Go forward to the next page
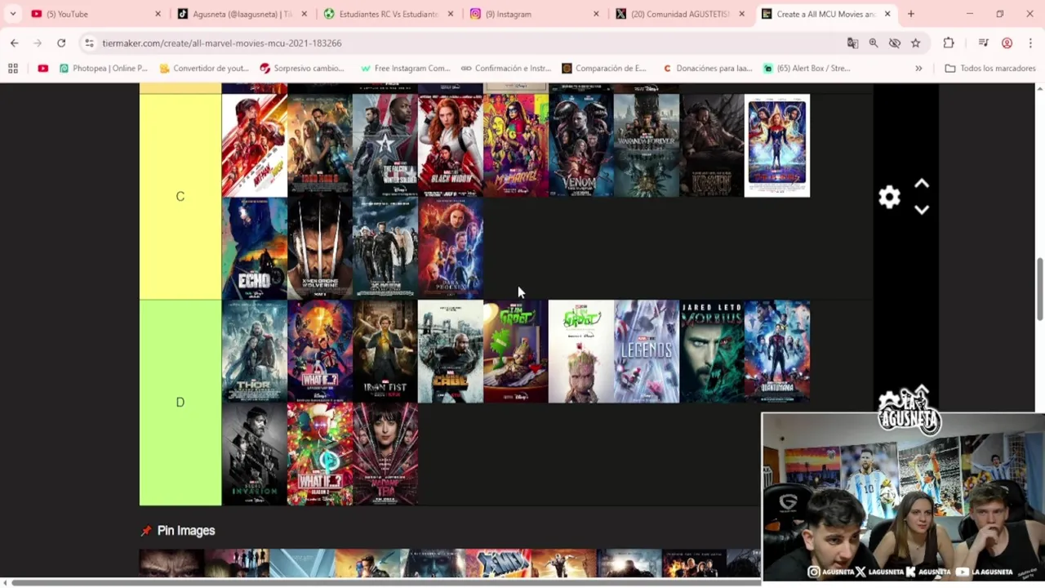This screenshot has width=1045, height=588. (38, 42)
